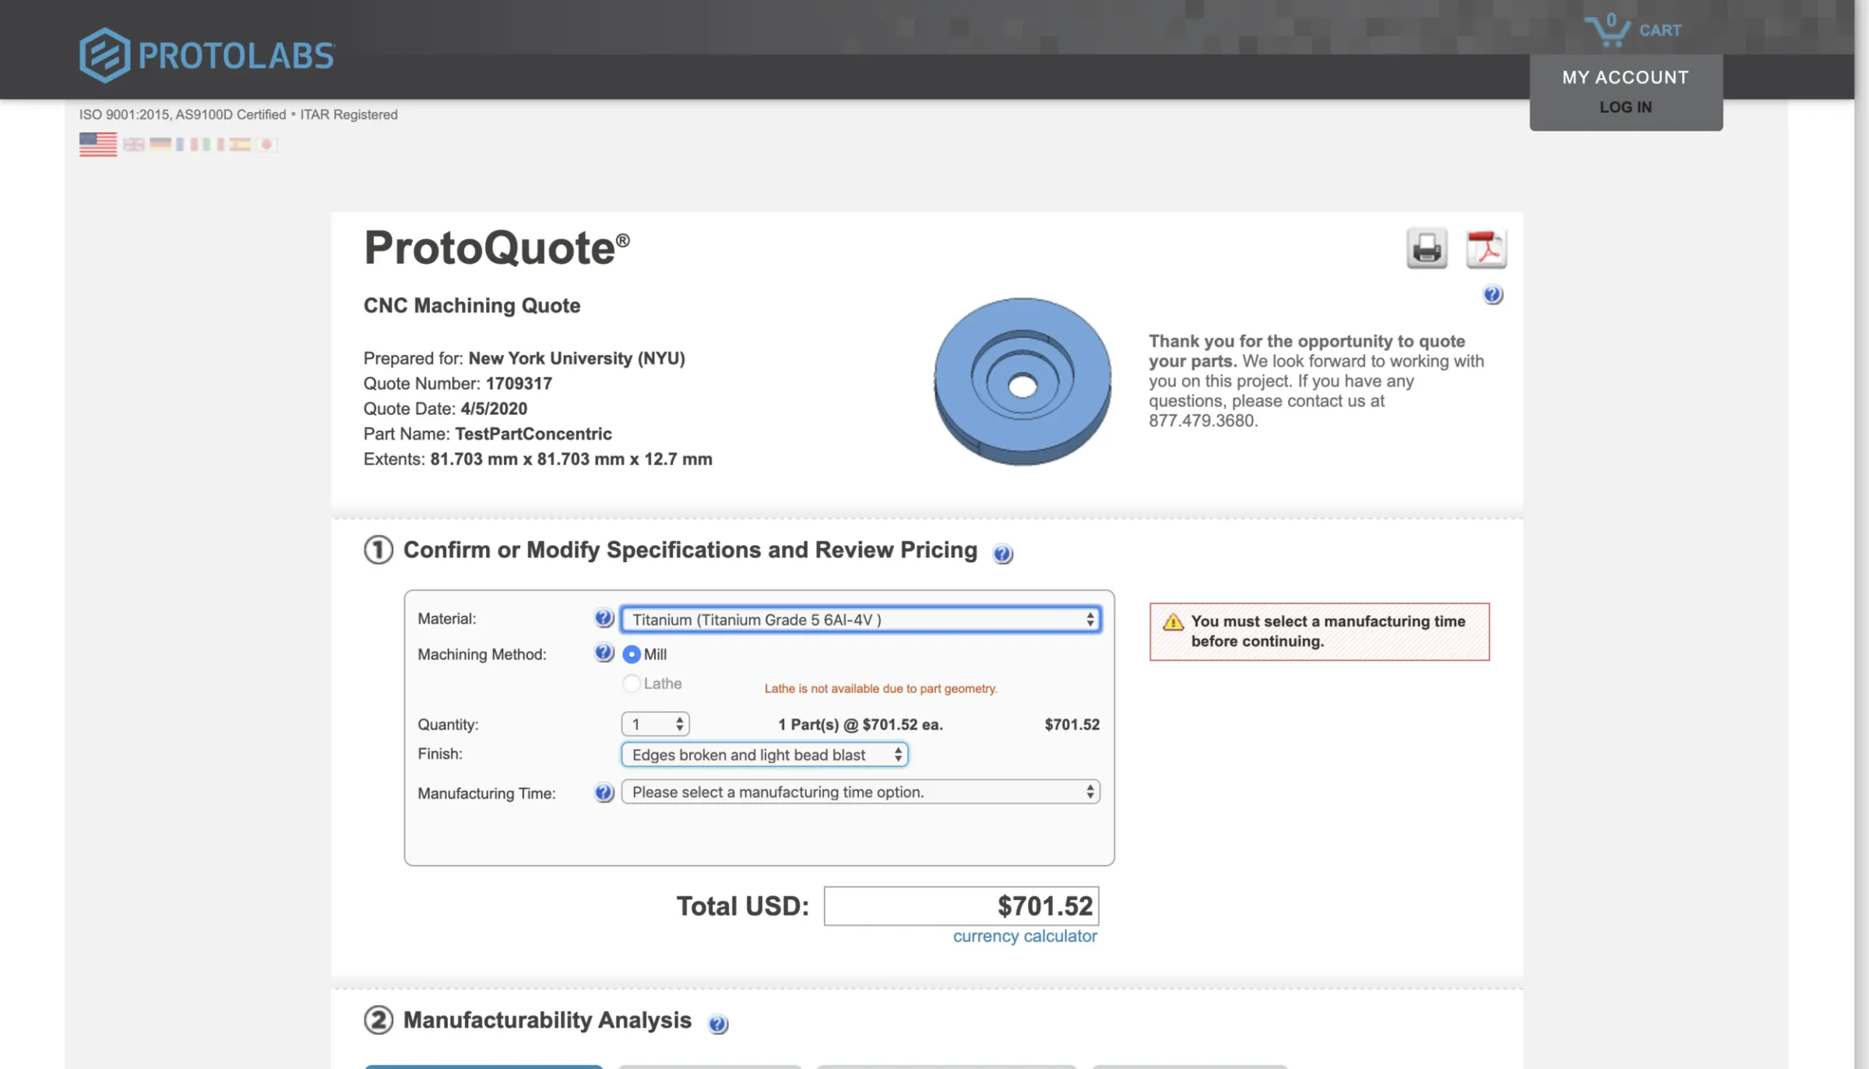Click the LOG IN link
Viewport: 1869px width, 1069px height.
1625,107
